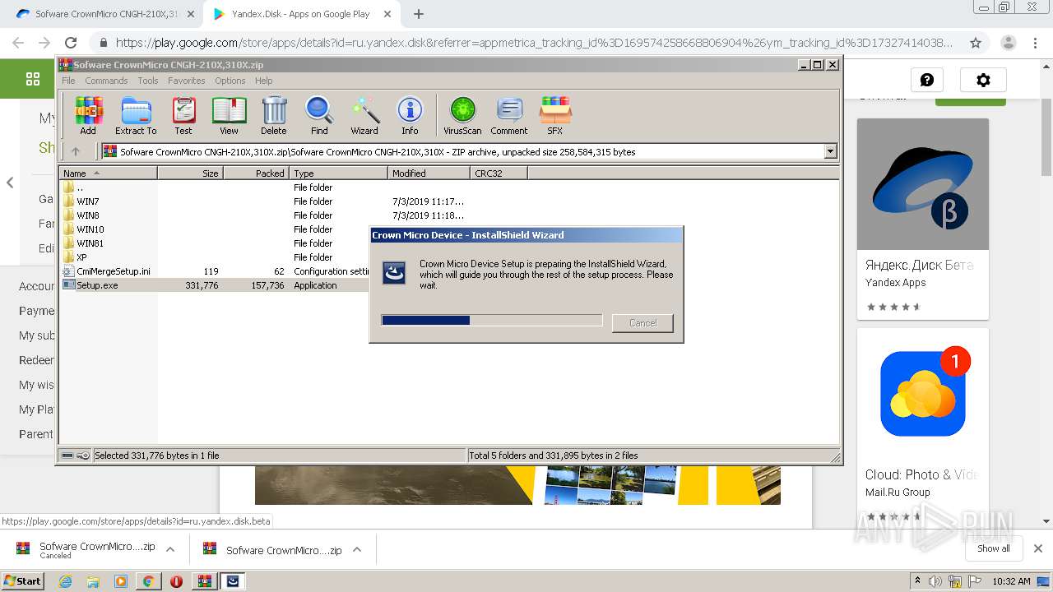Click the Info toolbar icon
The width and height of the screenshot is (1053, 592).
click(410, 115)
